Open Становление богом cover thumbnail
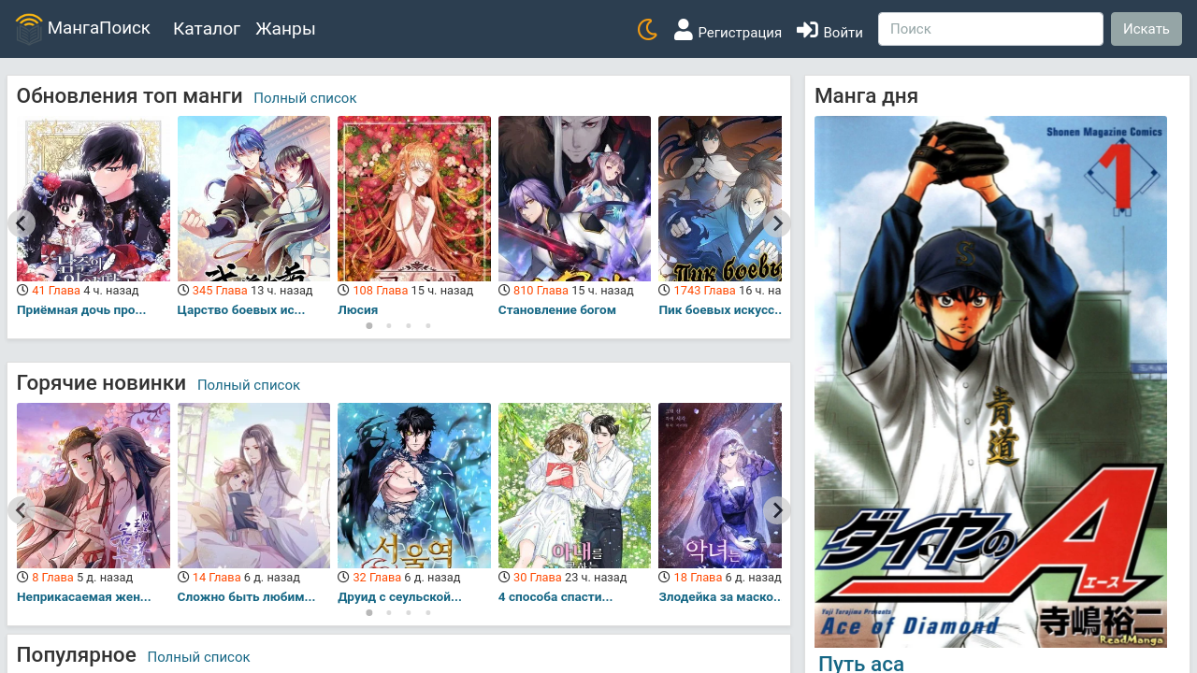1197x673 pixels. click(574, 198)
